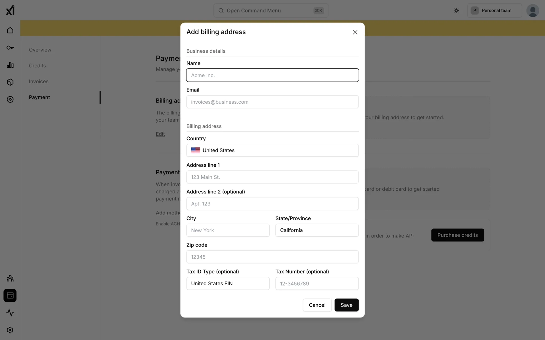Expand the State/Province dropdown showing California
This screenshot has width=545, height=340.
317,230
